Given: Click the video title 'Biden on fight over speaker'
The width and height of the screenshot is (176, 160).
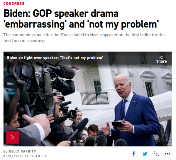Looking at the screenshot, I should coord(55,58).
